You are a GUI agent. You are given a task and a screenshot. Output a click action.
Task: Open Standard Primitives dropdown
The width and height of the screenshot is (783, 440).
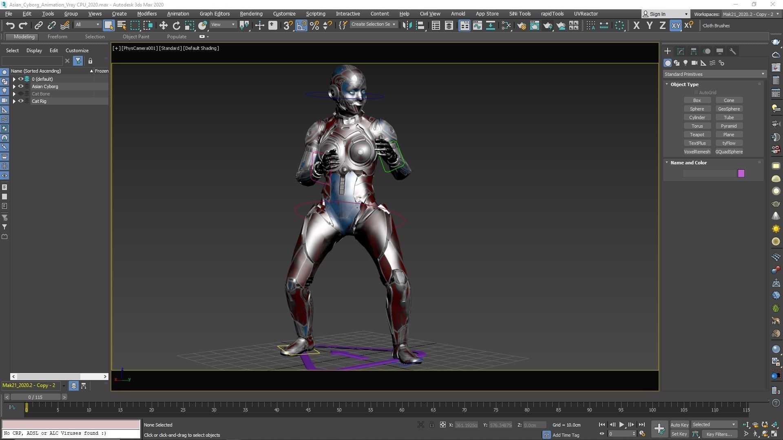(714, 74)
